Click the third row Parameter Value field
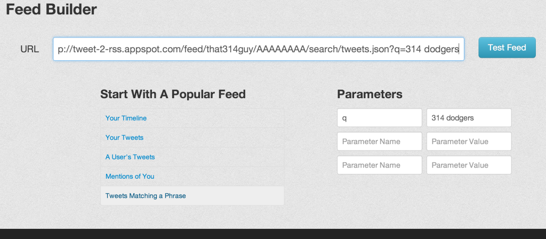Image resolution: width=546 pixels, height=239 pixels. 469,165
